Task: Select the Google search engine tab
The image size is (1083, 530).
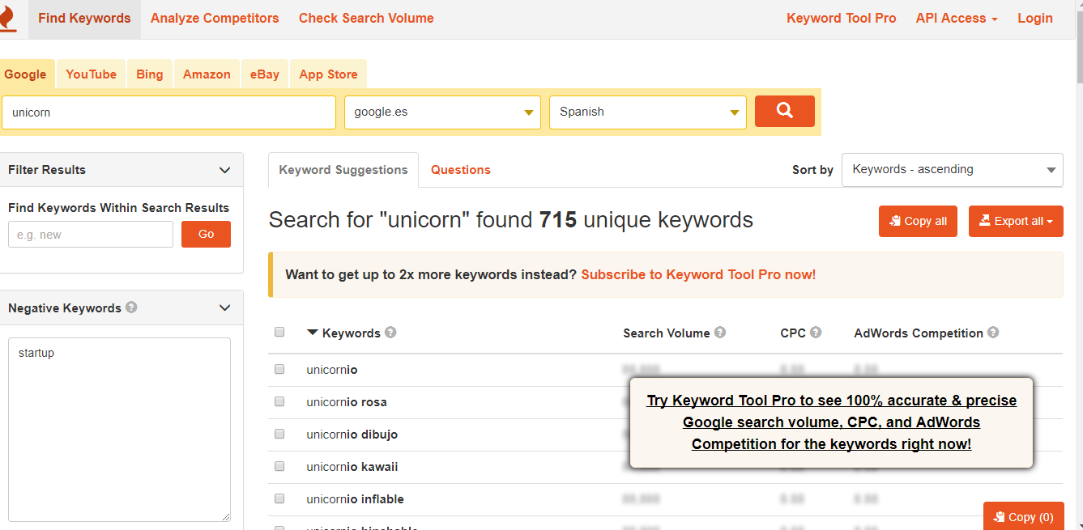Action: [25, 74]
